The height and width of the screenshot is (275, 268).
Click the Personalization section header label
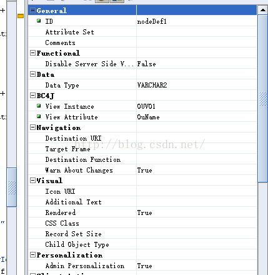click(x=69, y=255)
